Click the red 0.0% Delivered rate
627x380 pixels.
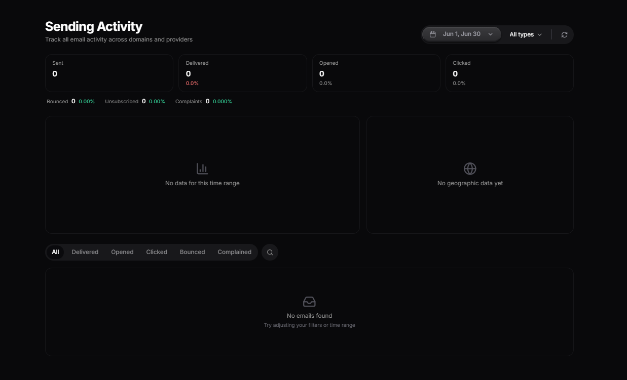pos(192,83)
